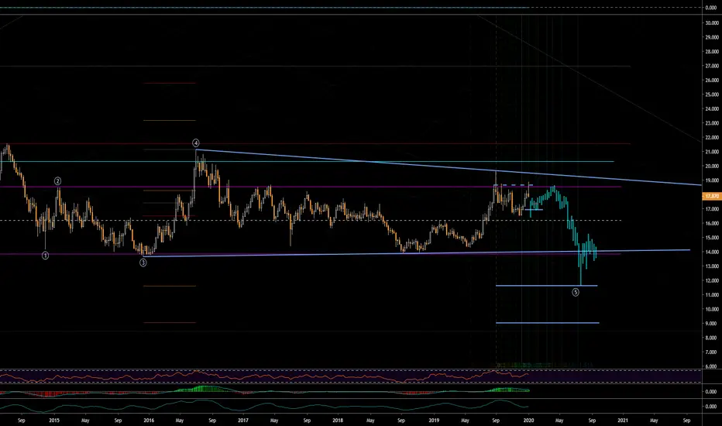
Task: Click the 2021 label on time axis
Action: pyautogui.click(x=623, y=420)
